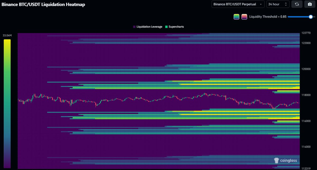Click the 116000 price axis label
The image size is (317, 170).
coord(306,121)
